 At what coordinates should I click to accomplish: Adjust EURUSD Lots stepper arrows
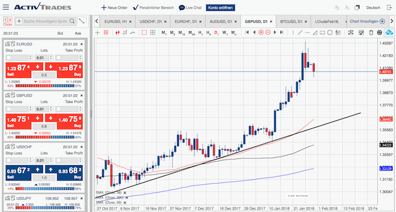tap(51, 58)
